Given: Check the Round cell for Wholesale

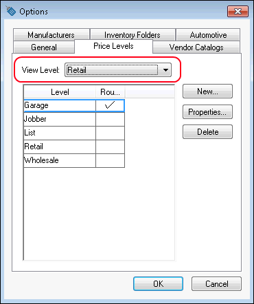Looking at the screenshot, I should [x=110, y=160].
